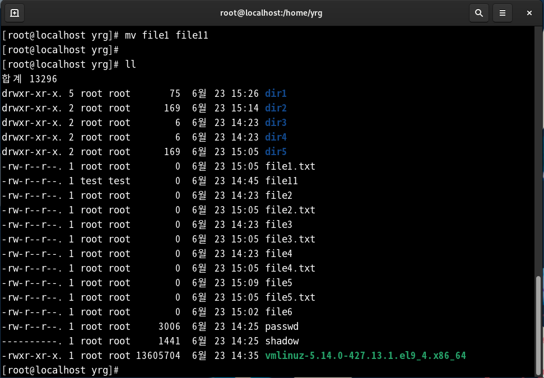Click the time 14:45 on file11 row
544x378 pixels.
[x=245, y=181]
